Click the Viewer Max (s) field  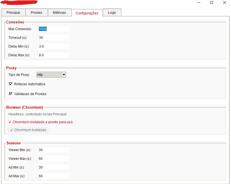(x=53, y=159)
